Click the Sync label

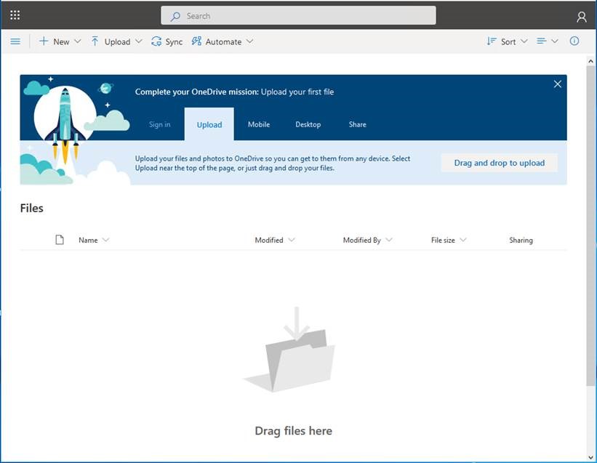pos(174,42)
